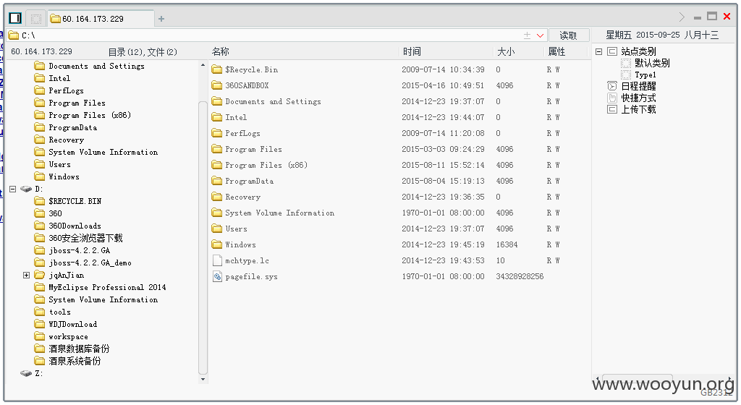Click the plus-minus icon in the path bar
The width and height of the screenshot is (741, 405).
527,35
